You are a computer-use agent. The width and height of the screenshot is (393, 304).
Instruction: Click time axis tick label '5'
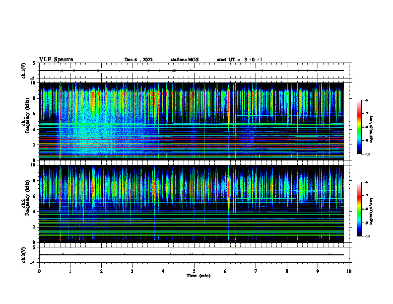[x=194, y=271]
